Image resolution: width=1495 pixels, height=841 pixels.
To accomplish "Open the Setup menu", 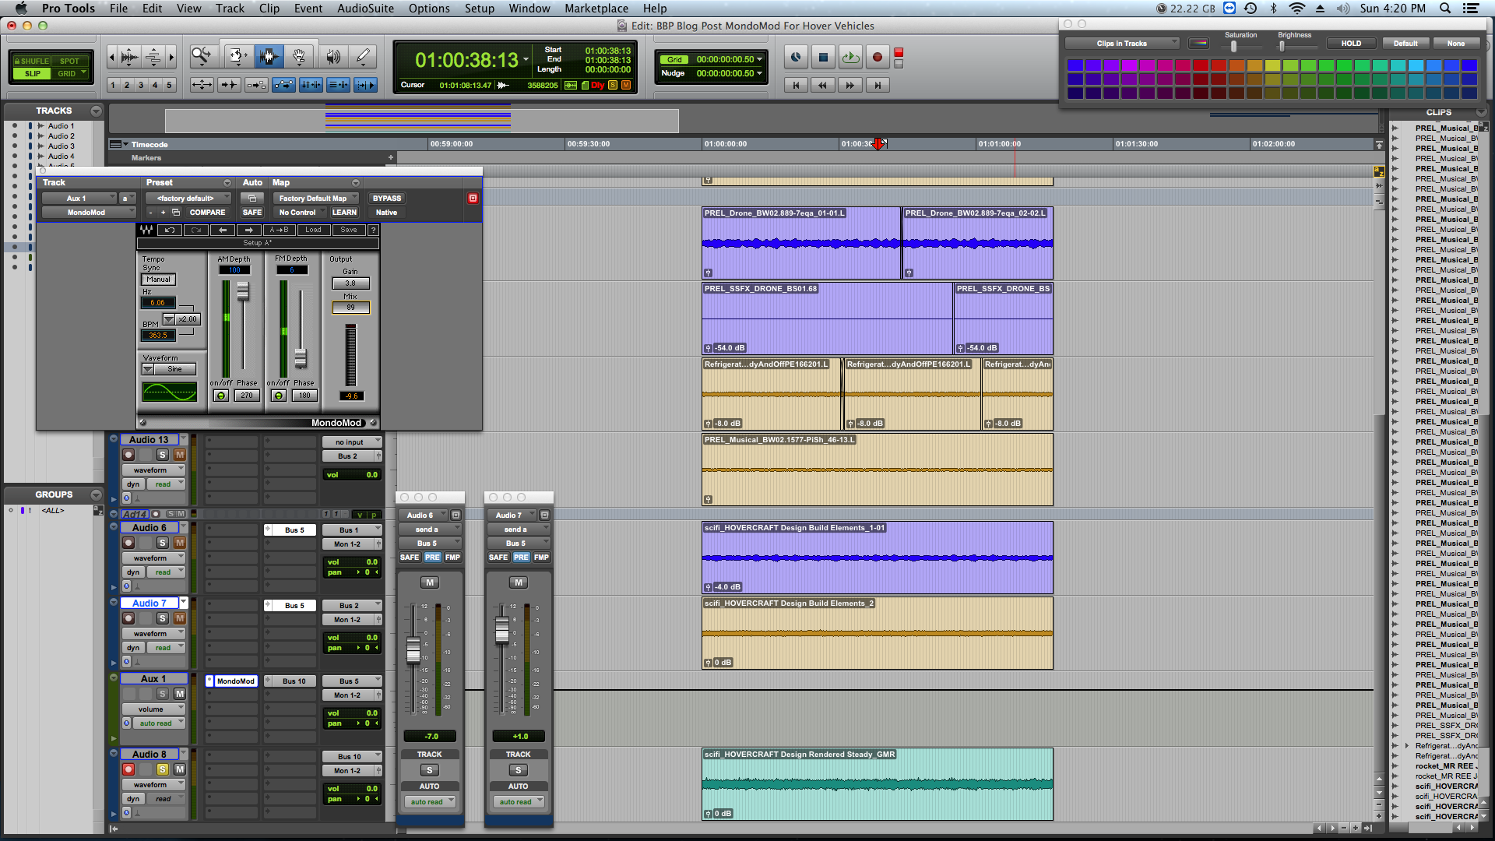I will pyautogui.click(x=480, y=9).
